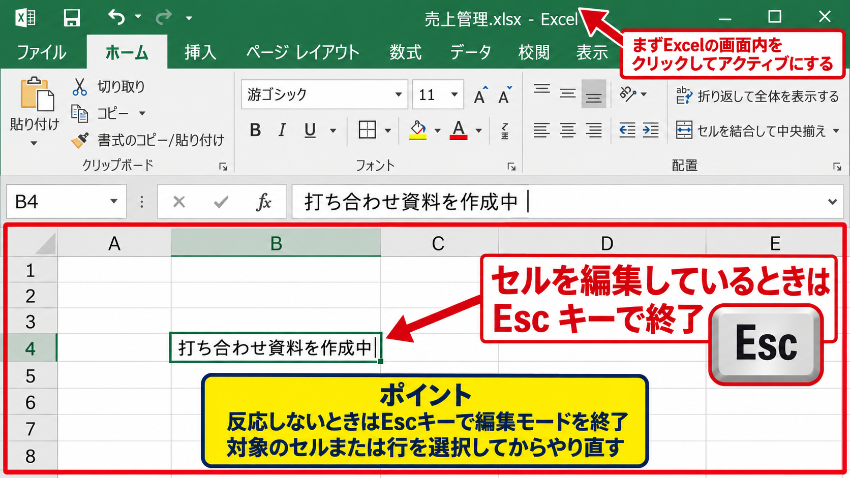850x478 pixels.
Task: Confirm entry with the checkmark icon
Action: pos(221,202)
